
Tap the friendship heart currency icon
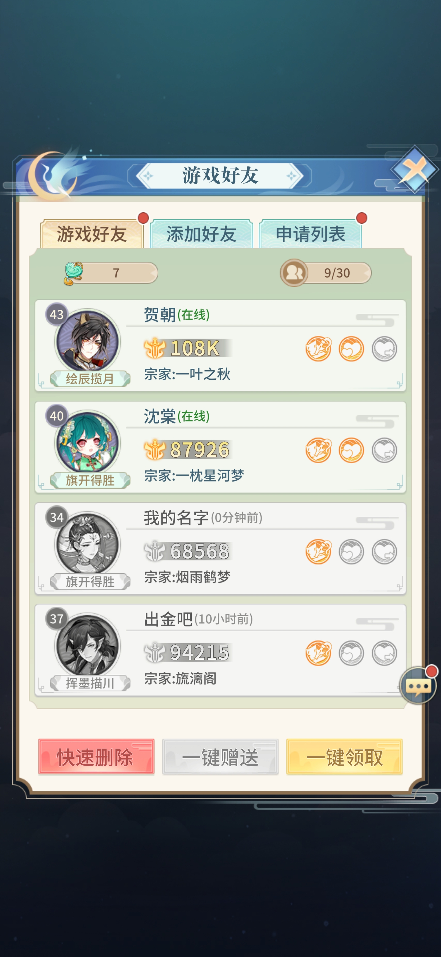pos(73,273)
